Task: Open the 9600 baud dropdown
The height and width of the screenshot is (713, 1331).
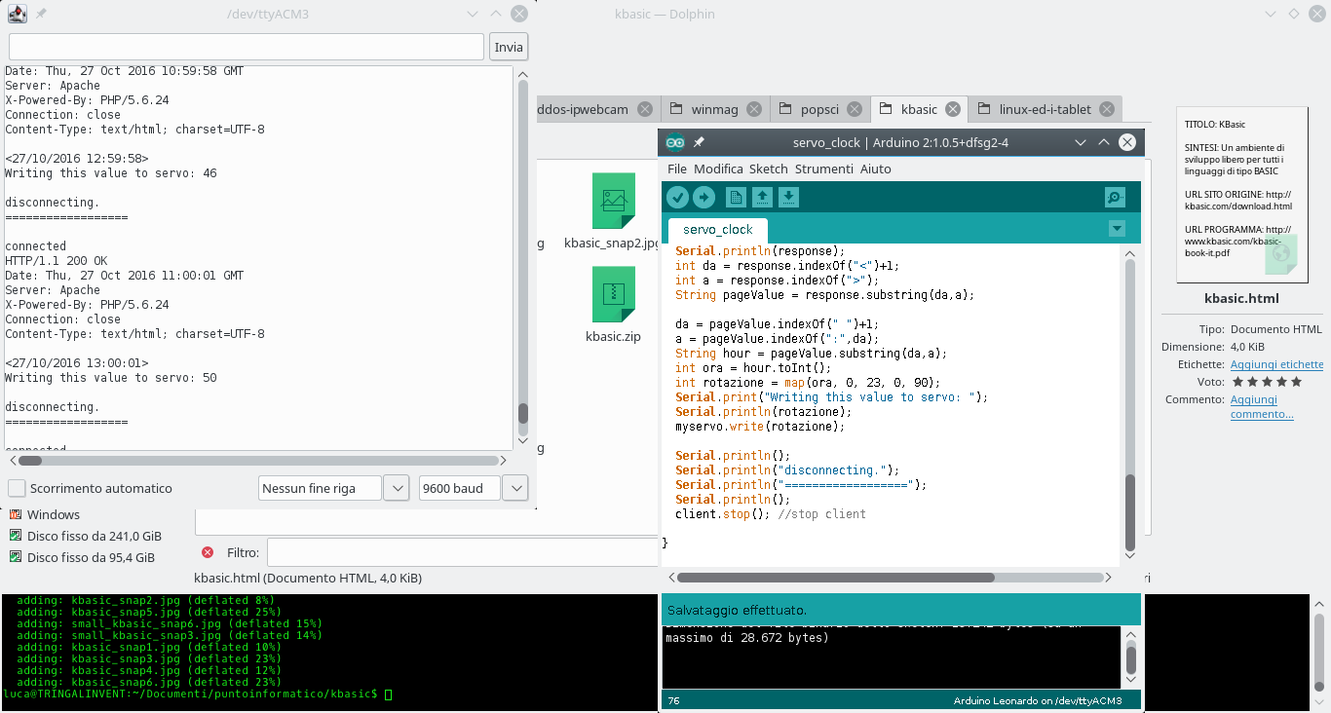Action: 474,488
